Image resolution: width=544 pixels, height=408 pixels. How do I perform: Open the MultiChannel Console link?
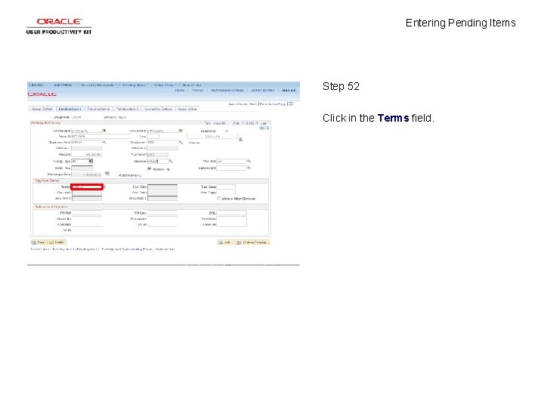click(227, 90)
